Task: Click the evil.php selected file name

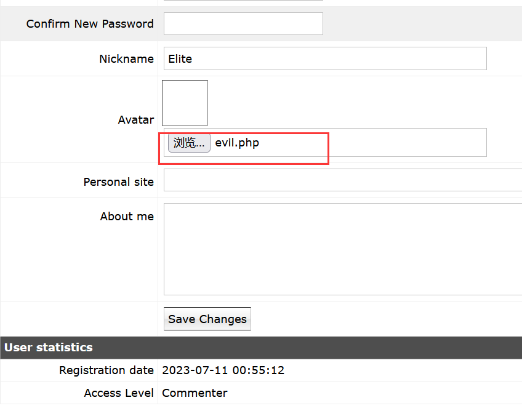Action: (x=237, y=143)
